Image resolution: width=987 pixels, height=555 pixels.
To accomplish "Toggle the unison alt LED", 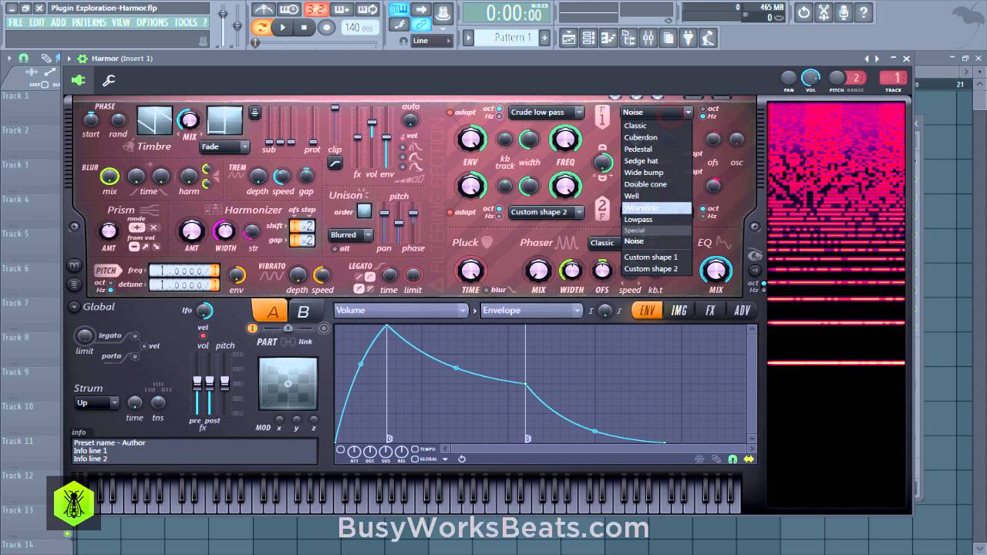I will (x=334, y=248).
